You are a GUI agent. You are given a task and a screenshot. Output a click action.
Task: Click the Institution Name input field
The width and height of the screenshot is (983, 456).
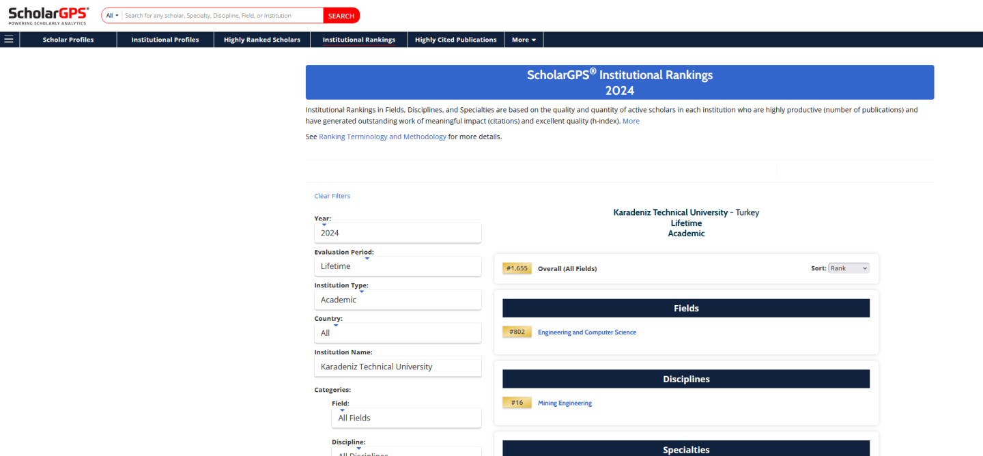tap(397, 367)
